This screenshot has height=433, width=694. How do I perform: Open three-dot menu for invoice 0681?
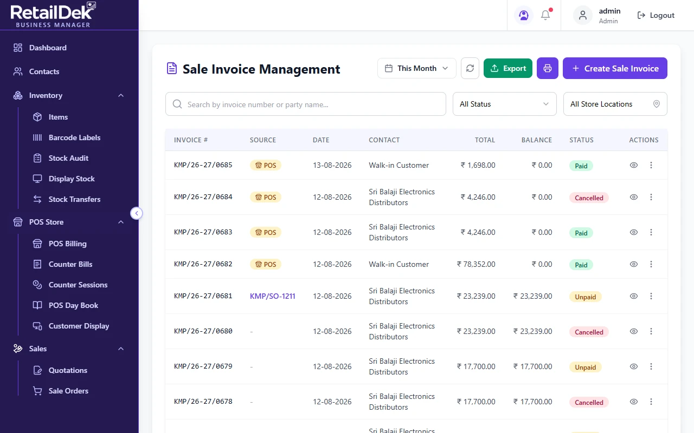pos(651,296)
